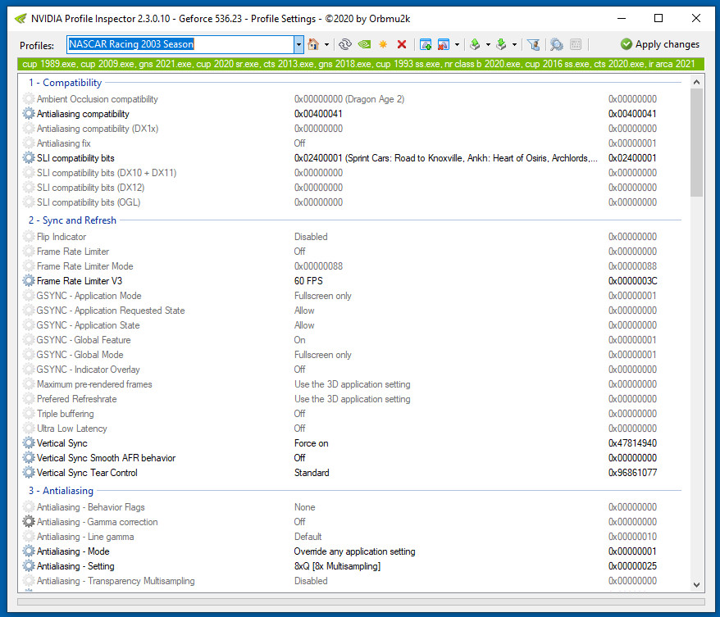This screenshot has width=720, height=617.
Task: Click the gear icon beside SLI compatibility bits
Action: click(29, 158)
